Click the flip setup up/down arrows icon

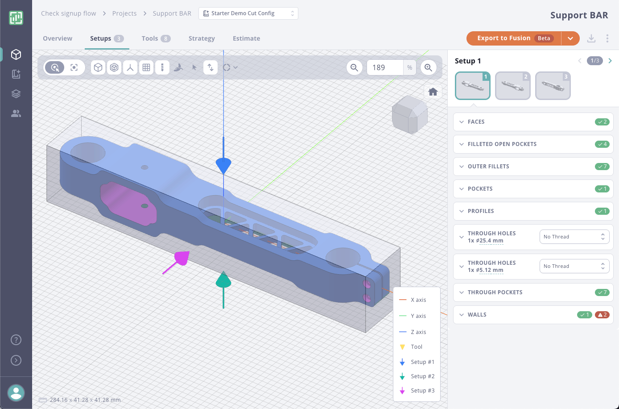point(210,67)
